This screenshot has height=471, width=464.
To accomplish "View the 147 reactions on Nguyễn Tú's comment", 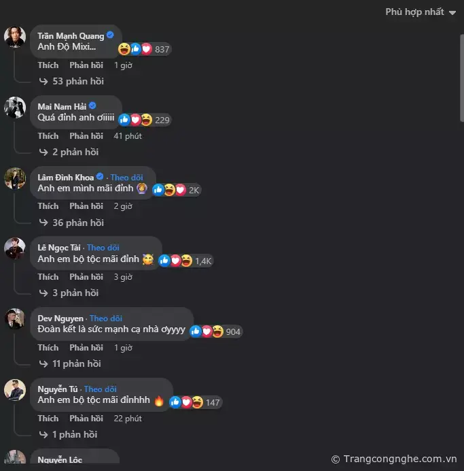I will 196,402.
